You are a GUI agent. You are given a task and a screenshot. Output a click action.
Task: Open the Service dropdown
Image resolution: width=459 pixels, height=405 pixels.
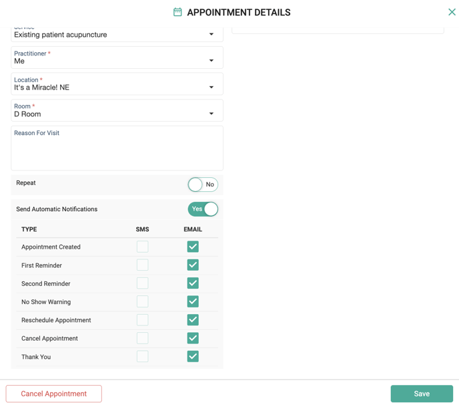[211, 34]
